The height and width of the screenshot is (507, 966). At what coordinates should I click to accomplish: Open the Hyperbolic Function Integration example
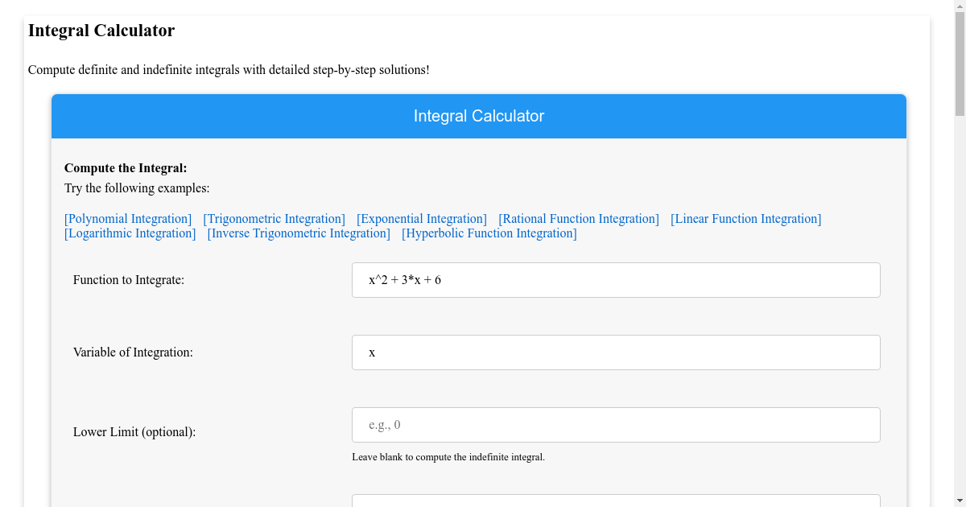(x=489, y=233)
